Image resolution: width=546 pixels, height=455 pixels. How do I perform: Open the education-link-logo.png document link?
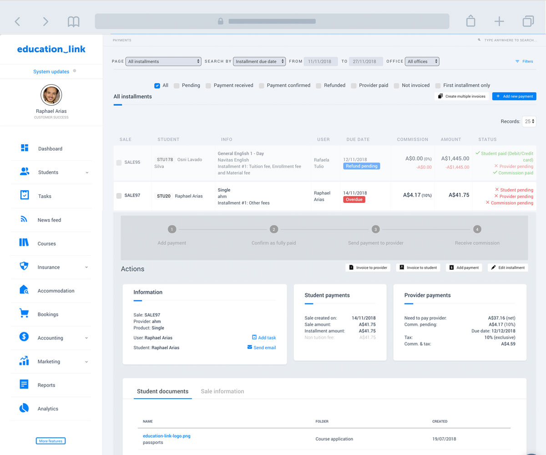tap(167, 436)
